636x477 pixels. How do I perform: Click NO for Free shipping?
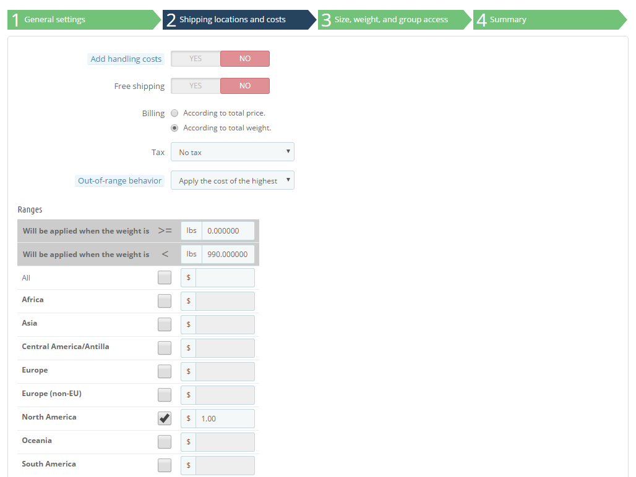coord(245,86)
